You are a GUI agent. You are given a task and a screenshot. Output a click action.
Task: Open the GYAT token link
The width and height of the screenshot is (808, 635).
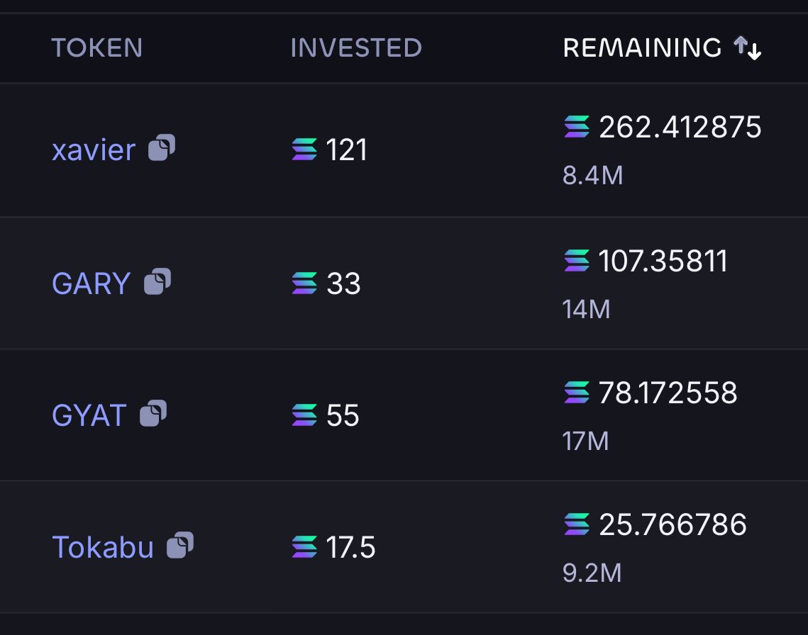coord(89,415)
